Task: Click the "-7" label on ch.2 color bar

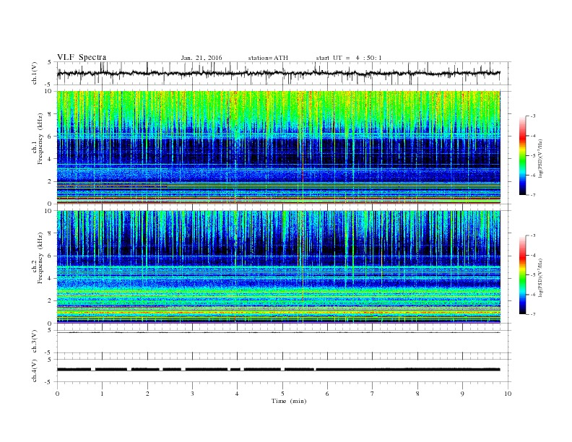Action: pos(533,314)
